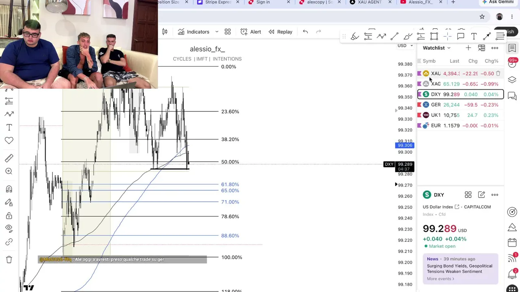This screenshot has height=292, width=520.
Task: Toggle lock all drawings
Action: (x=9, y=215)
